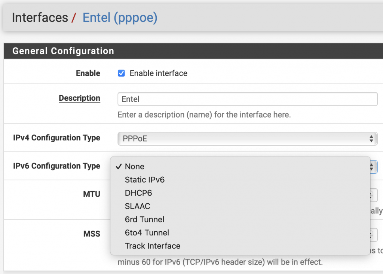Choose the 6rd Tunnel option
This screenshot has height=274, width=383.
(x=144, y=219)
